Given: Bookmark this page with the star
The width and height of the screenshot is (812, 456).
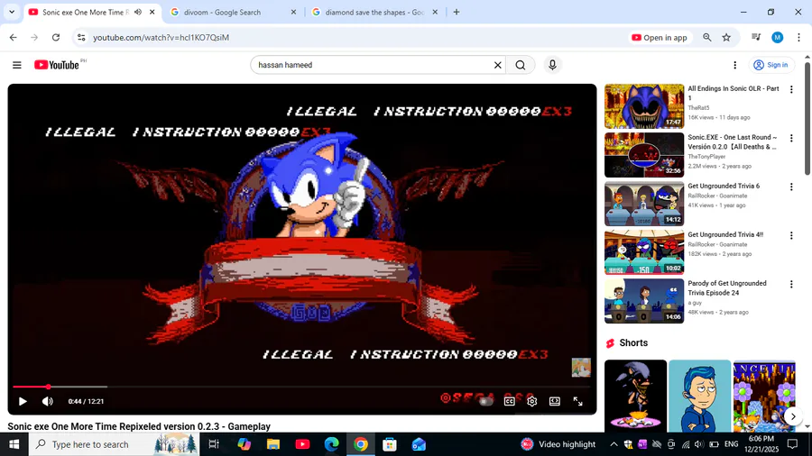Looking at the screenshot, I should [x=726, y=37].
